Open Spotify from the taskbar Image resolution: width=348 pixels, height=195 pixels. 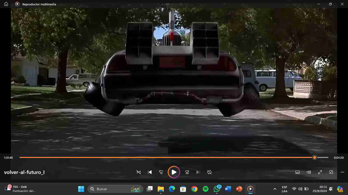click(x=206, y=189)
